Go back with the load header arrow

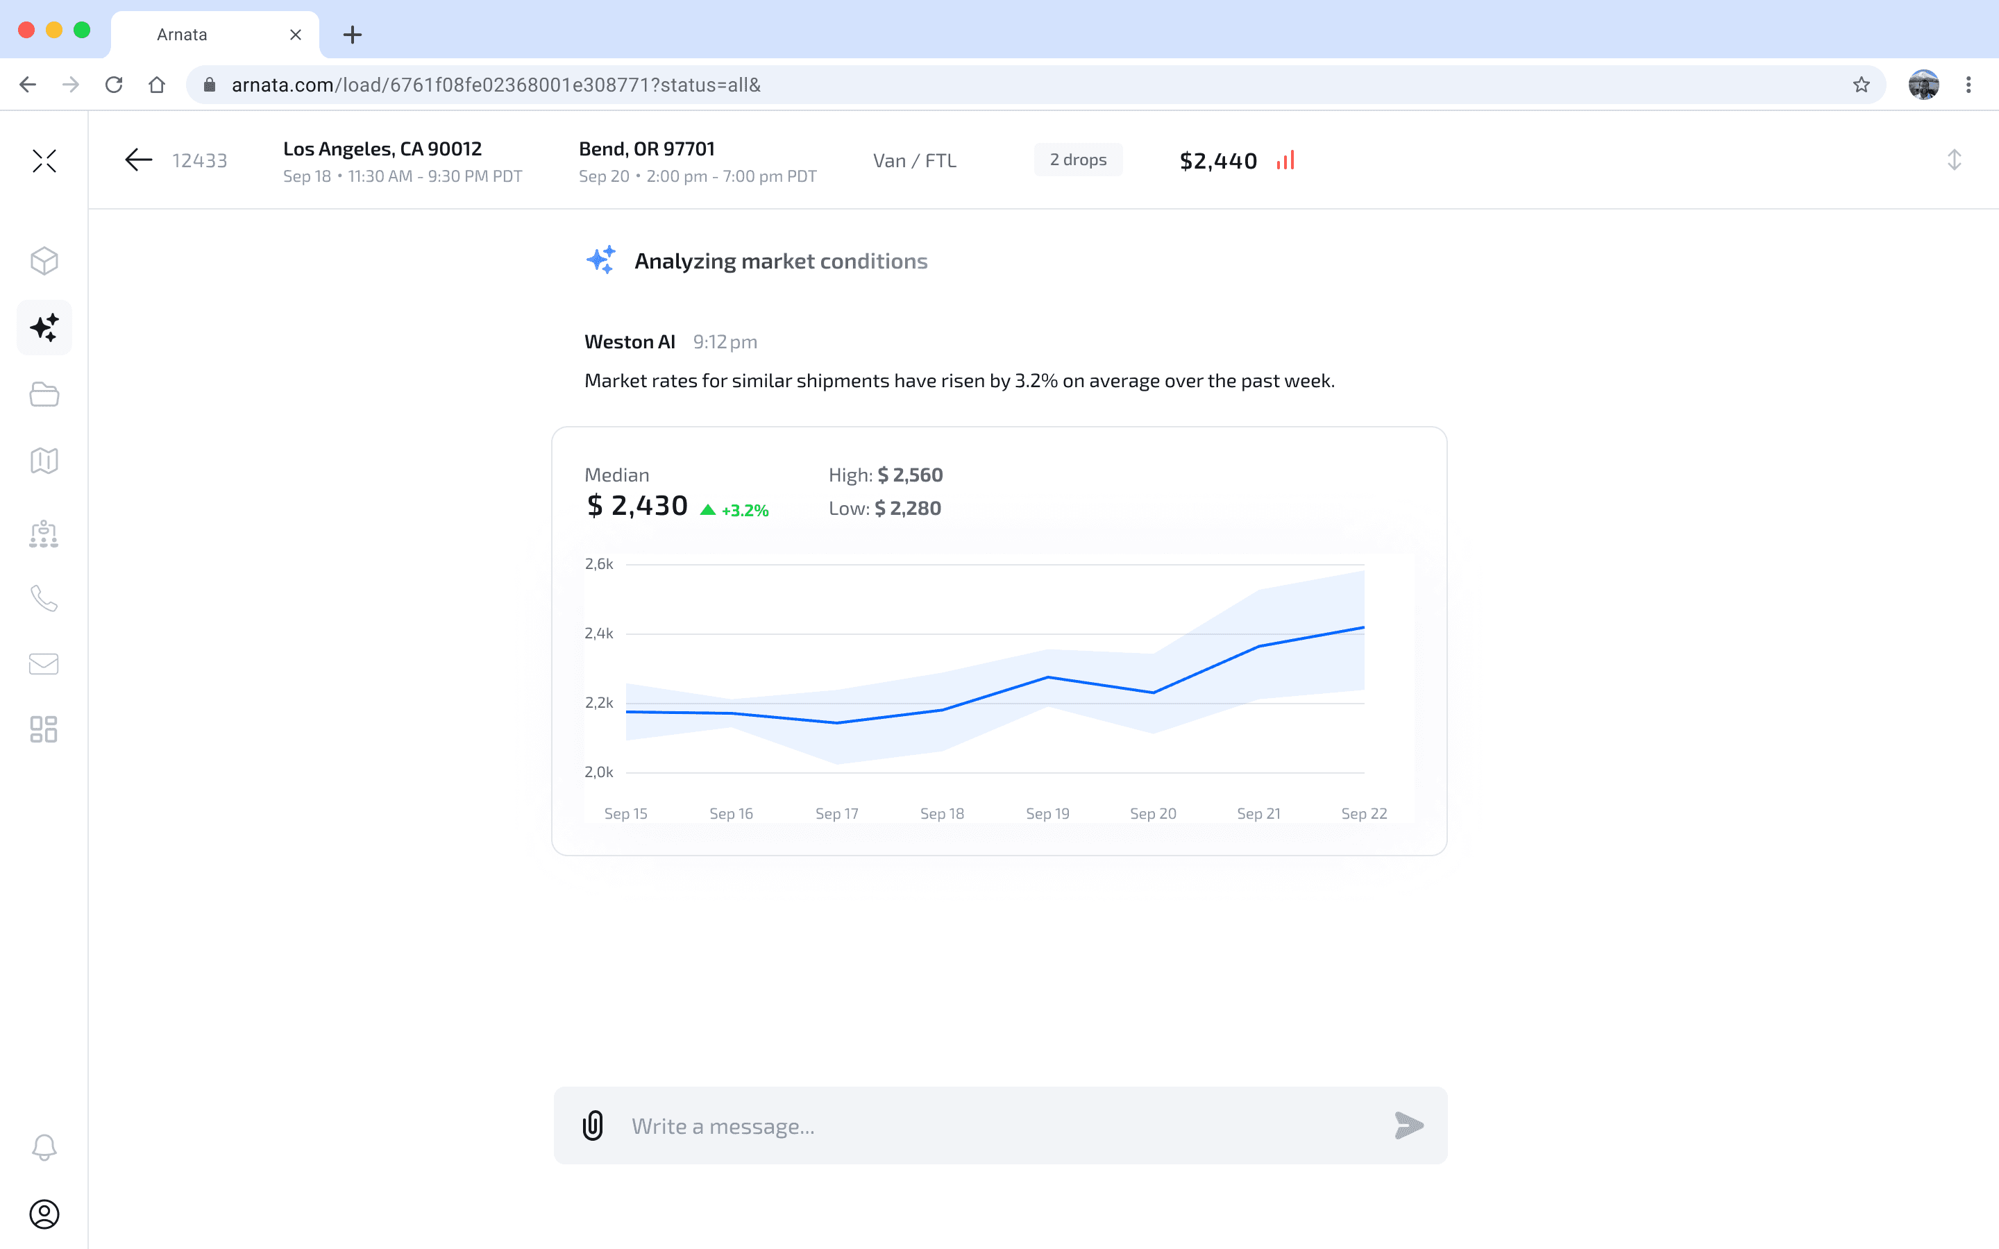click(139, 160)
